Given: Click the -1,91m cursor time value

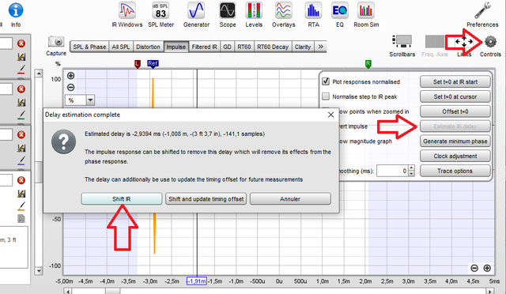Looking at the screenshot, I should tap(197, 281).
